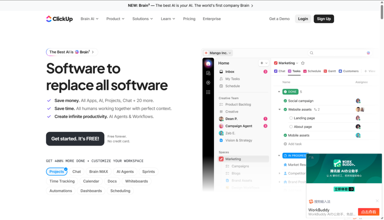Open the NEW: Brain² announcement banner
The image size is (384, 220).
pyautogui.click(x=190, y=5)
